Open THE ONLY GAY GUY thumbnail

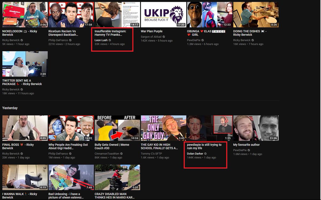pyautogui.click(x=163, y=128)
